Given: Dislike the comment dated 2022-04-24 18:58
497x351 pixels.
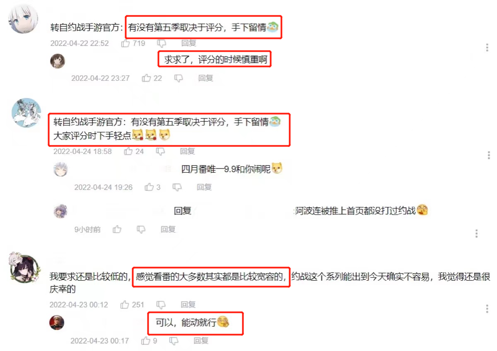Looking at the screenshot, I should [160, 151].
